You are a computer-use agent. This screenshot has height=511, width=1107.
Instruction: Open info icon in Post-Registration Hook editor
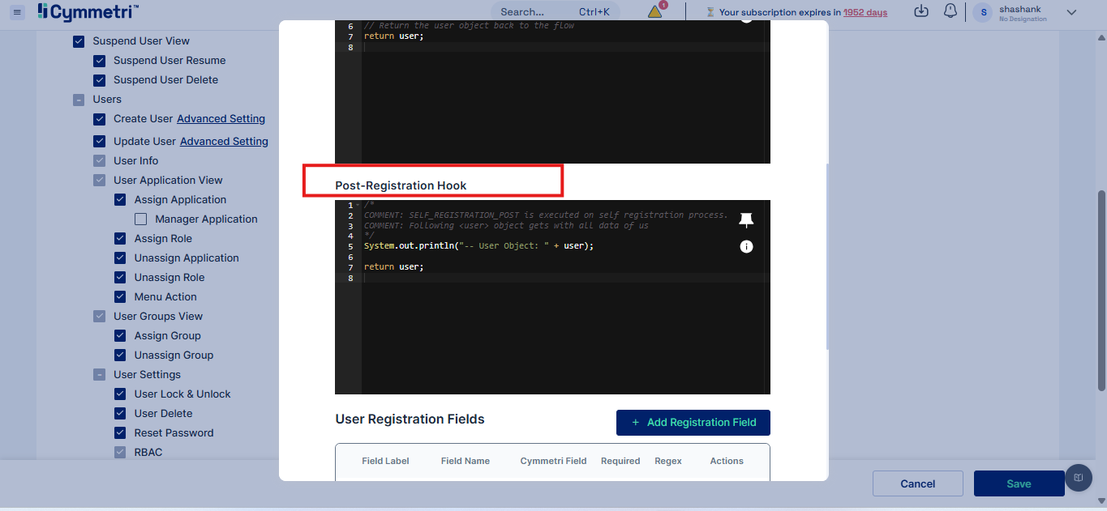click(746, 246)
